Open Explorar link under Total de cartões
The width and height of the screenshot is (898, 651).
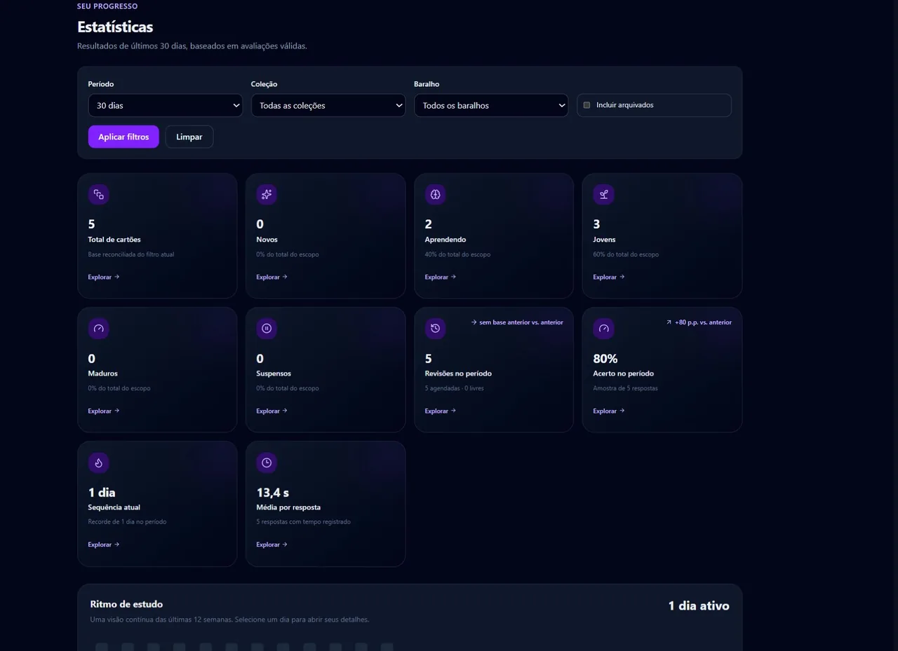click(x=104, y=277)
